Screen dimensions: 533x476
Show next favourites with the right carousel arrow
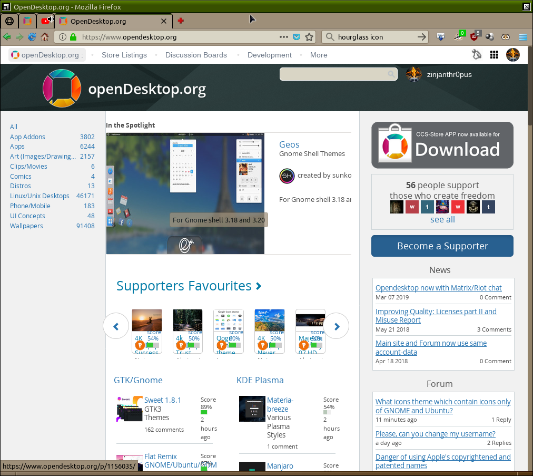coord(337,326)
